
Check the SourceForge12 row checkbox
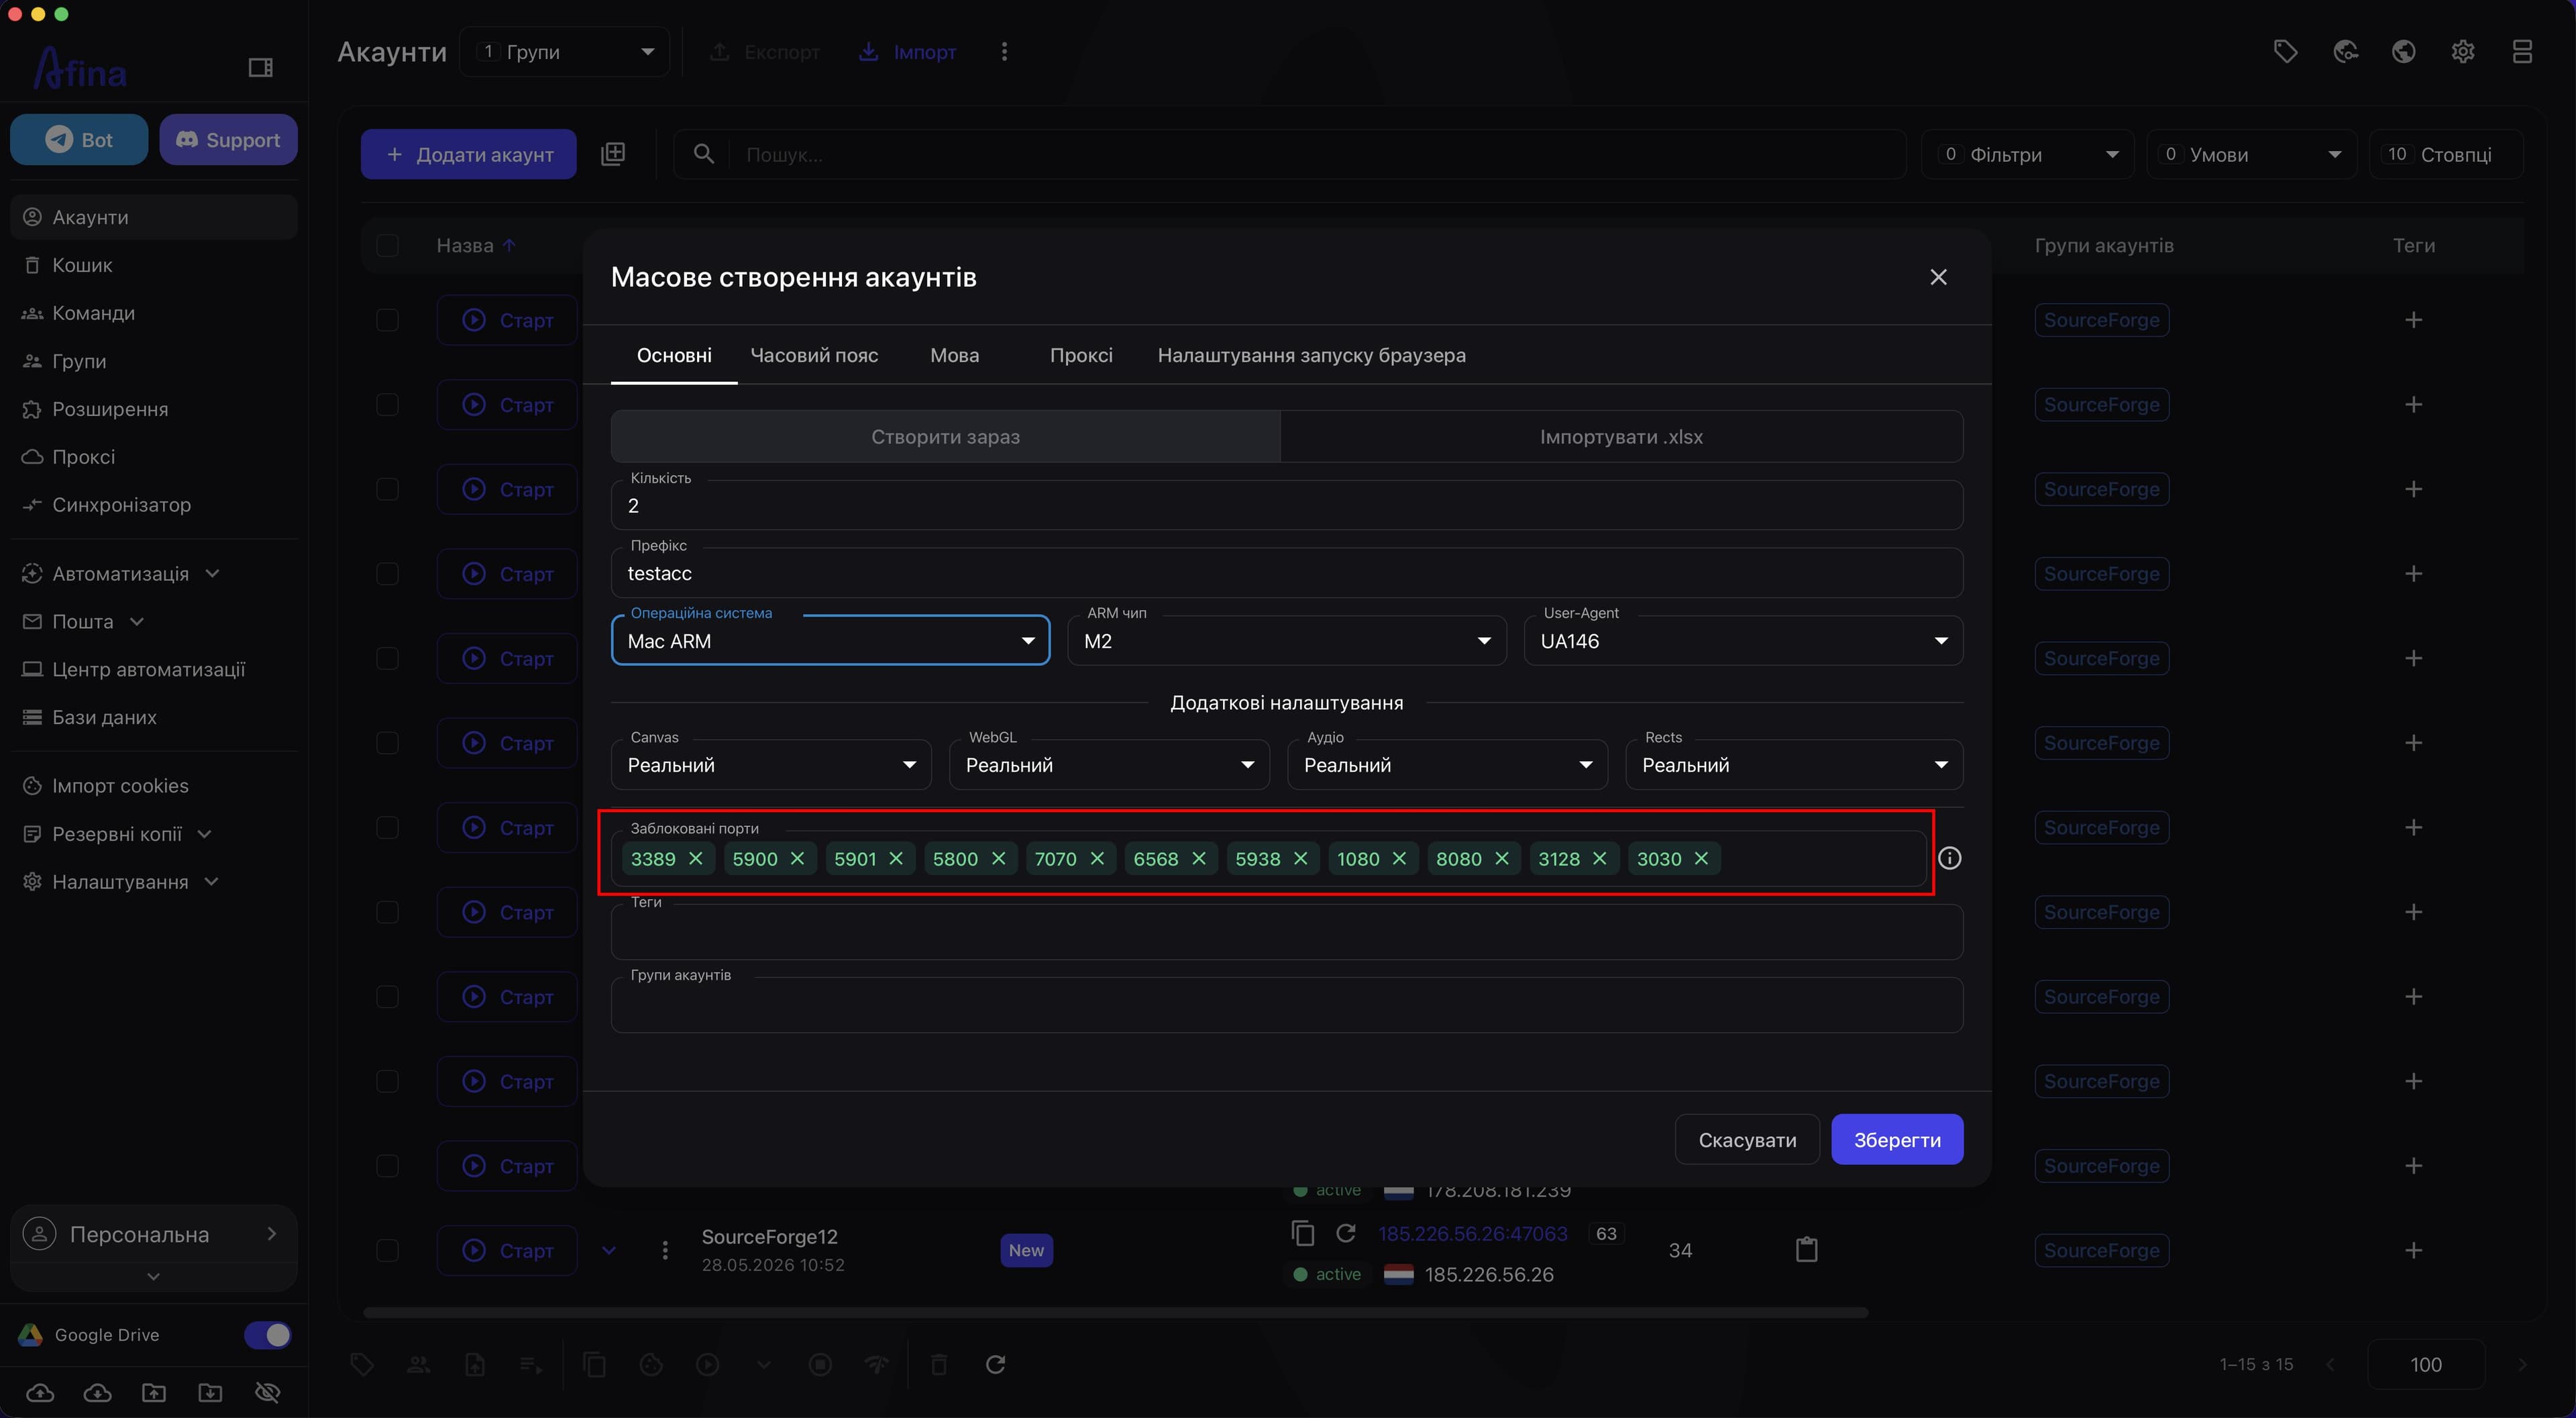(x=387, y=1250)
